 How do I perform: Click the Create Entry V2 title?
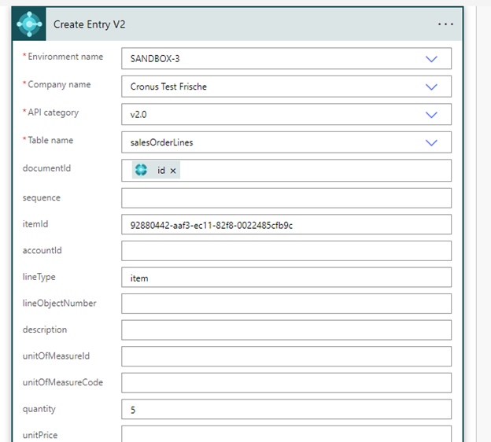click(89, 24)
